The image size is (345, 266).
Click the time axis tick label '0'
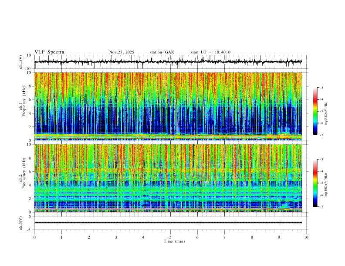[x=34, y=237]
